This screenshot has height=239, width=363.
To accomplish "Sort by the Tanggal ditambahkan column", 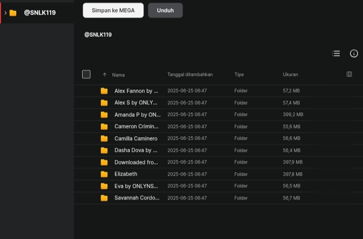I will (190, 74).
